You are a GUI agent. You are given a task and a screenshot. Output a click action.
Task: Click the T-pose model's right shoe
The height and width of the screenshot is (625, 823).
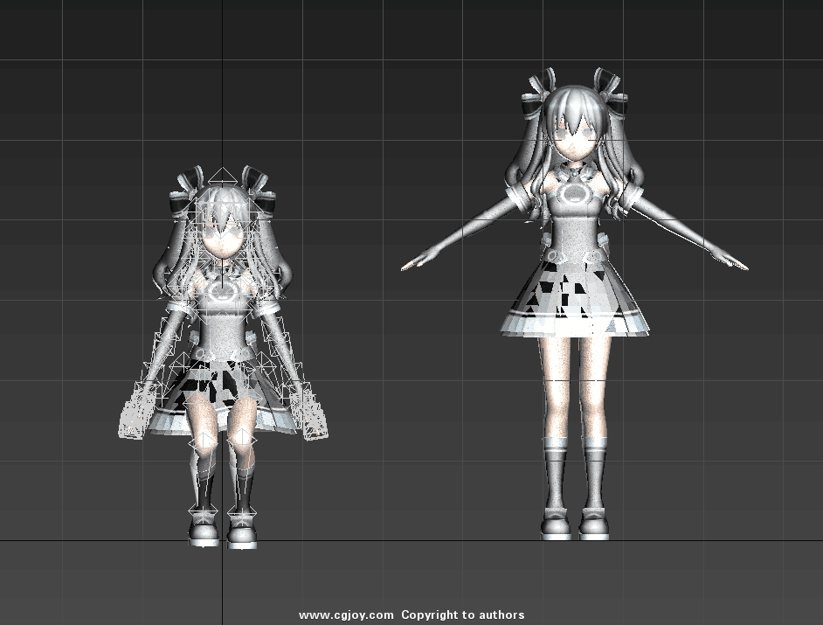(595, 525)
